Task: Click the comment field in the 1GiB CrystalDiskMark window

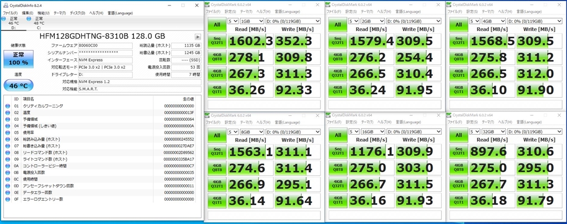Action: coord(264,105)
